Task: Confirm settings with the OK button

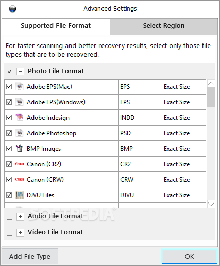Action: (x=190, y=256)
